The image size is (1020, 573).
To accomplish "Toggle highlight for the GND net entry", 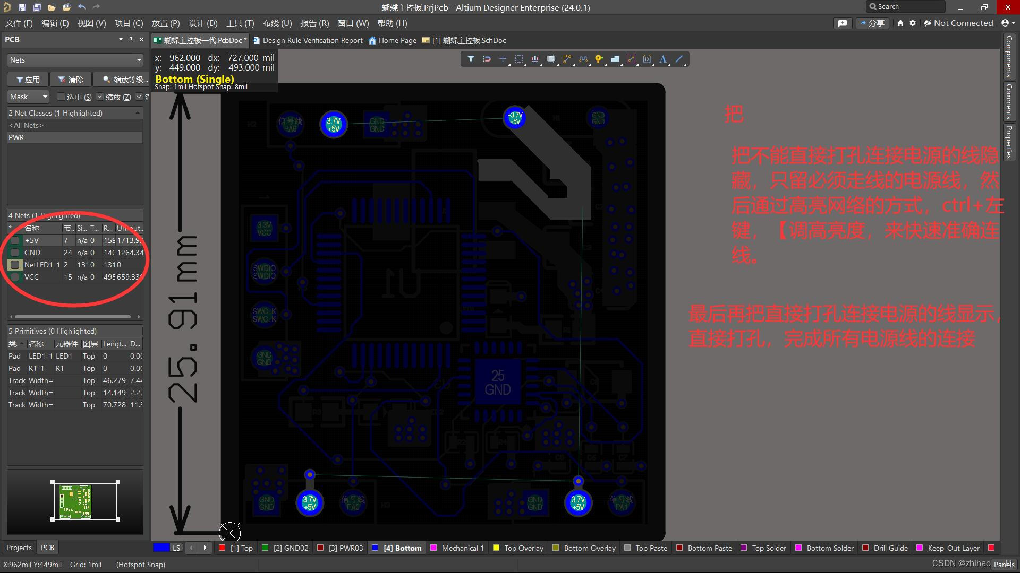I will [15, 253].
